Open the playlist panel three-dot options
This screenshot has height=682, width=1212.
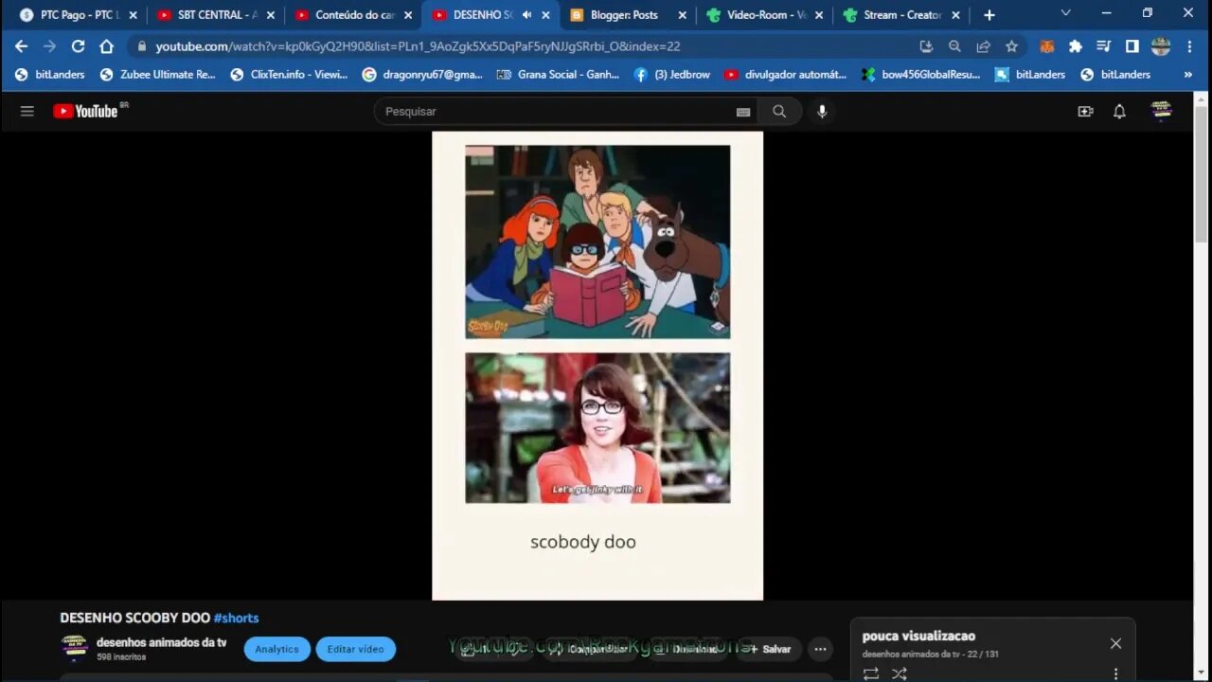click(x=1115, y=673)
